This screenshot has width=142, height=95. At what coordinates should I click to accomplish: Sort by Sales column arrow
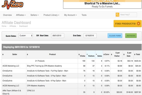click(x=96, y=54)
